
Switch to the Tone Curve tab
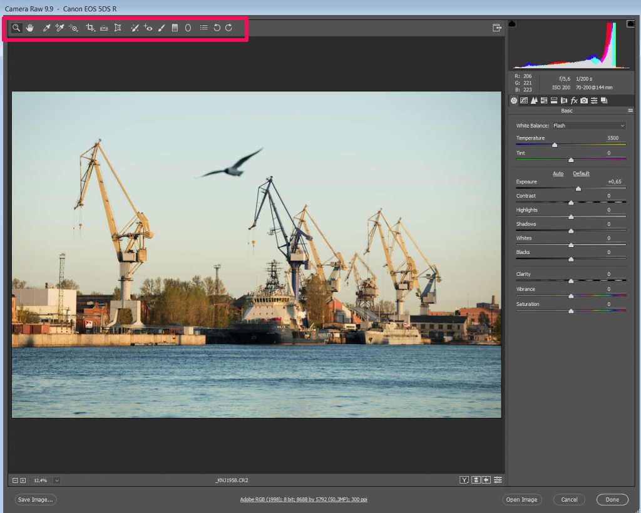click(524, 101)
